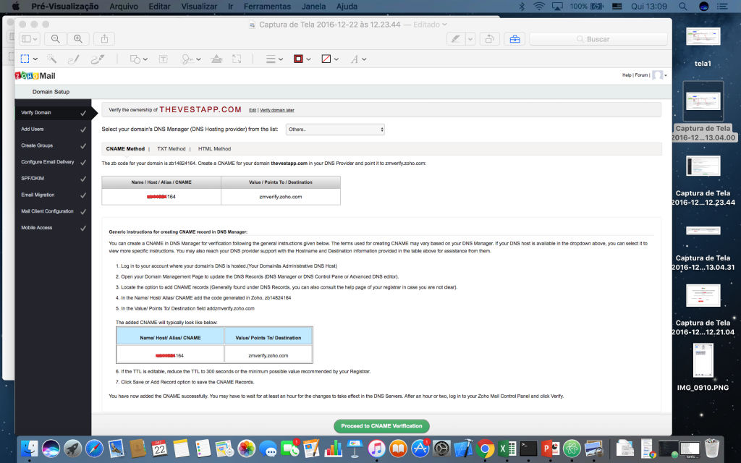Click the Share button in Preview toolbar

(x=104, y=39)
